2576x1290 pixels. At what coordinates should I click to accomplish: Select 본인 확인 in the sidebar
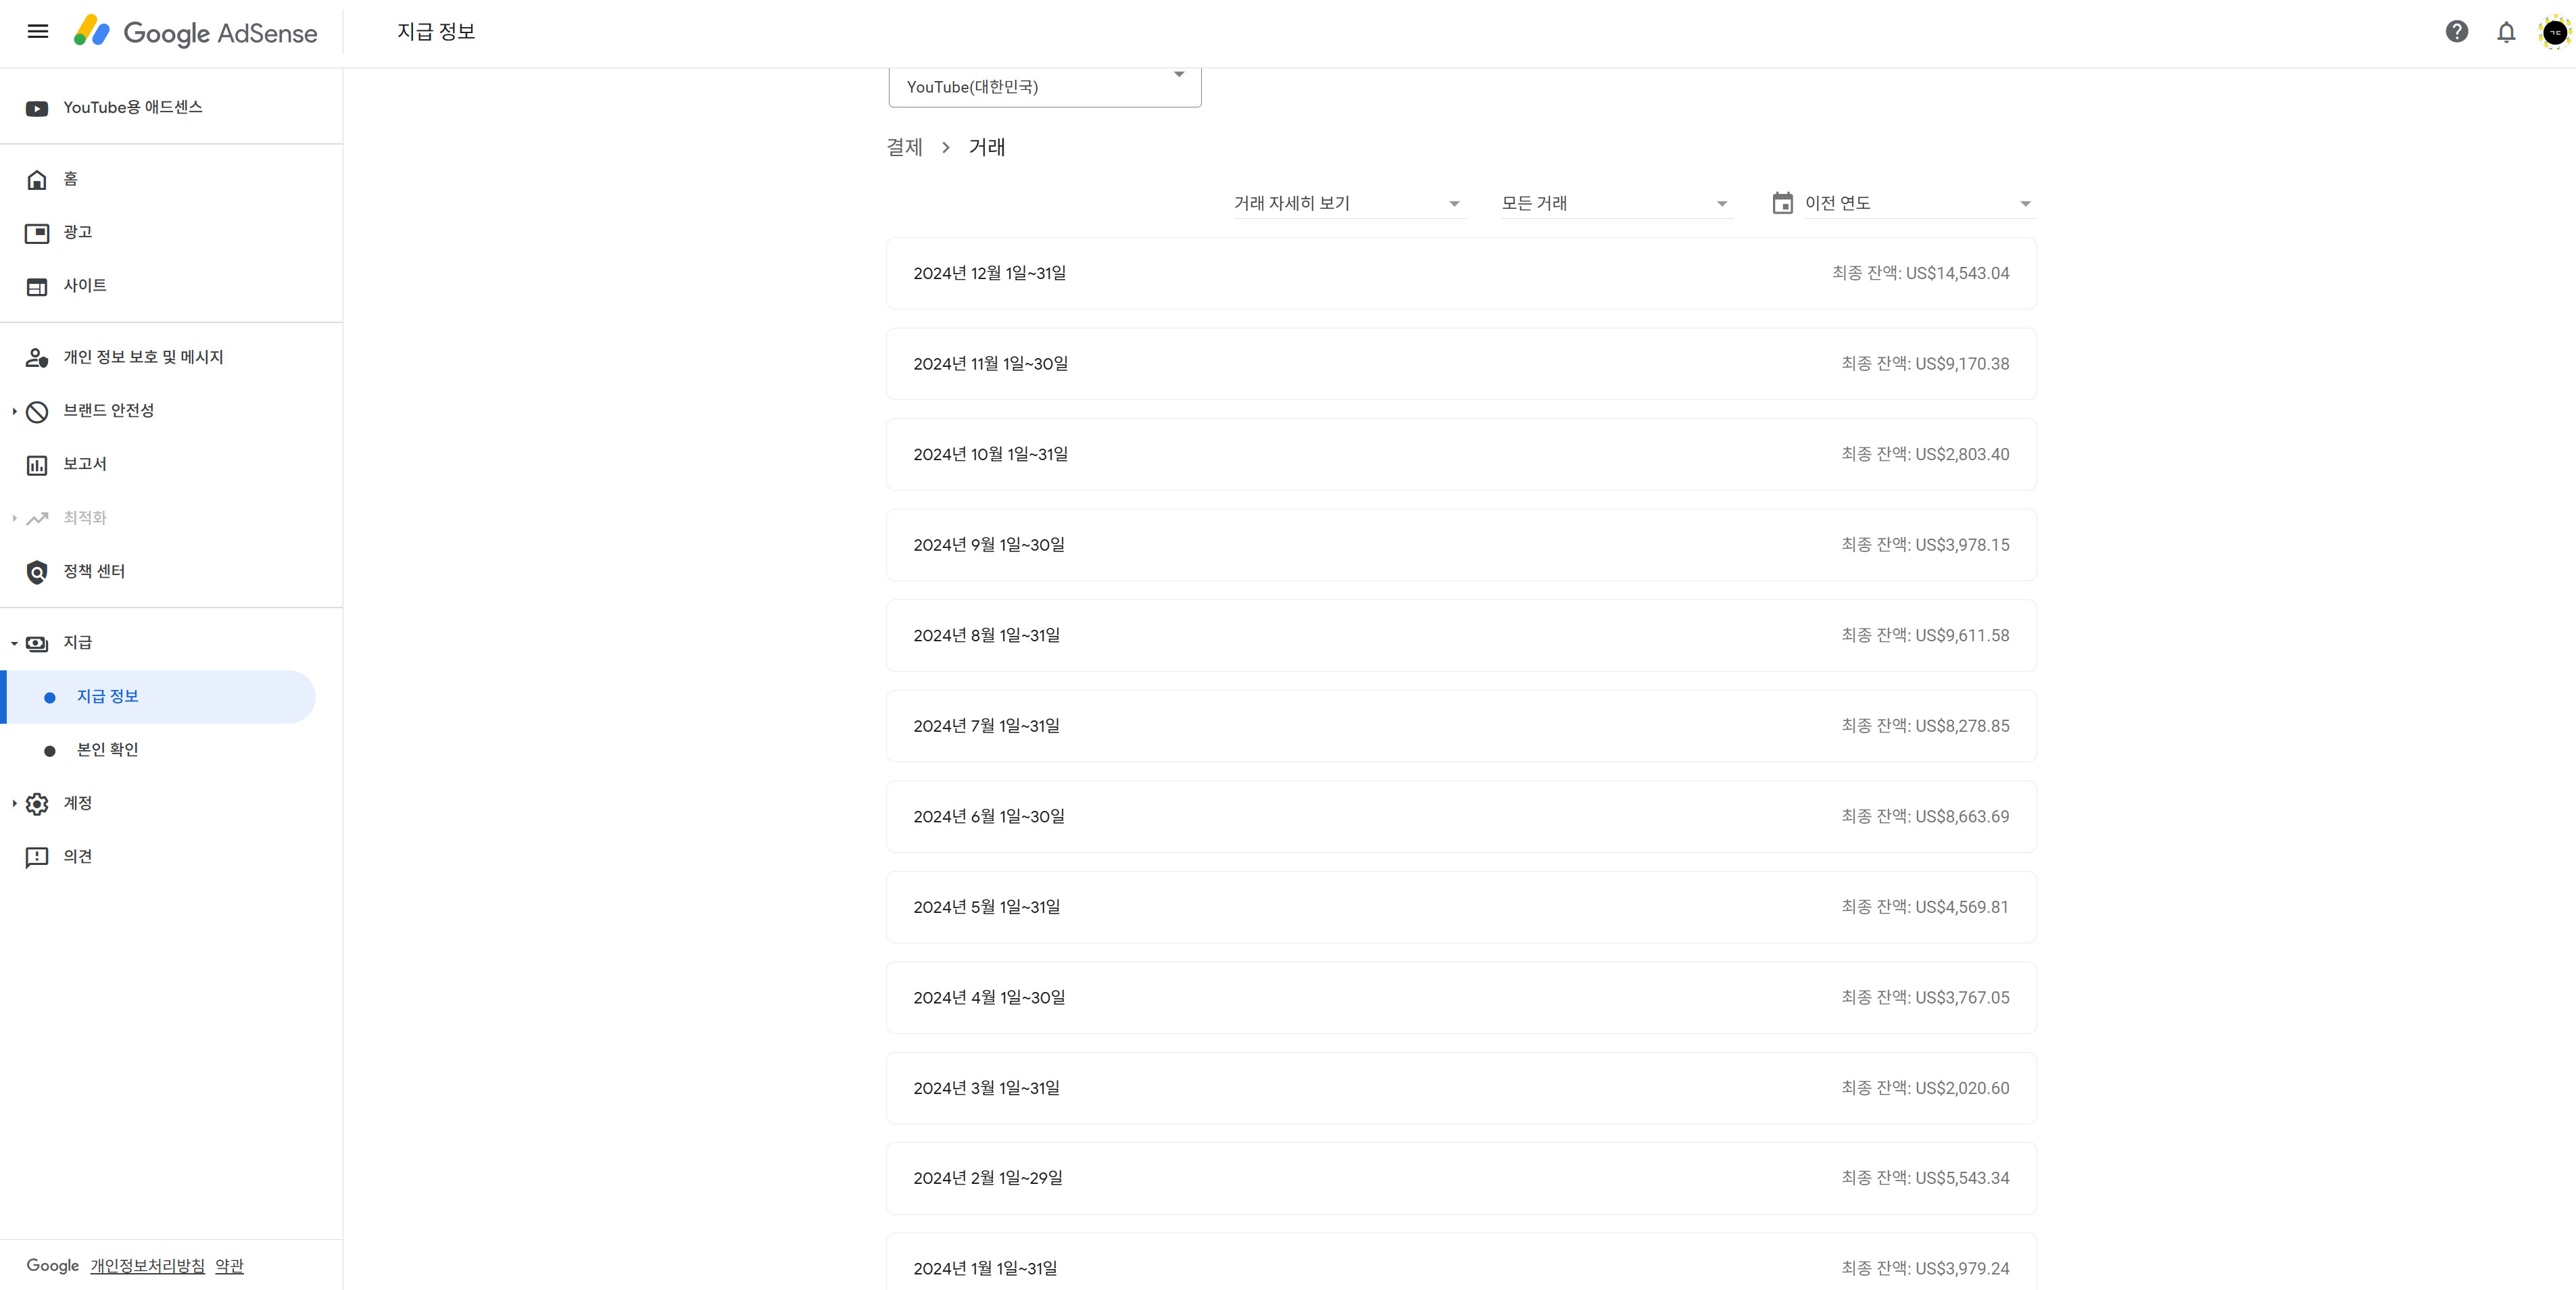(107, 750)
